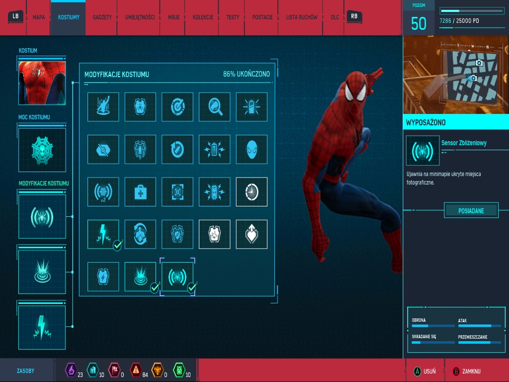Choose the armor vest with rocket mod
509x382 pixels.
(140, 149)
